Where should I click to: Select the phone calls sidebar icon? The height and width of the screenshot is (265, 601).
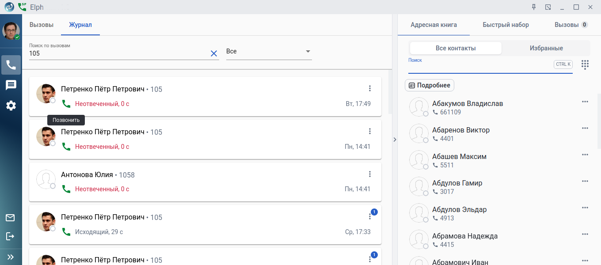[11, 65]
